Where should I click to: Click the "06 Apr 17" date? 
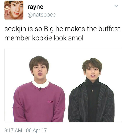[36, 130]
